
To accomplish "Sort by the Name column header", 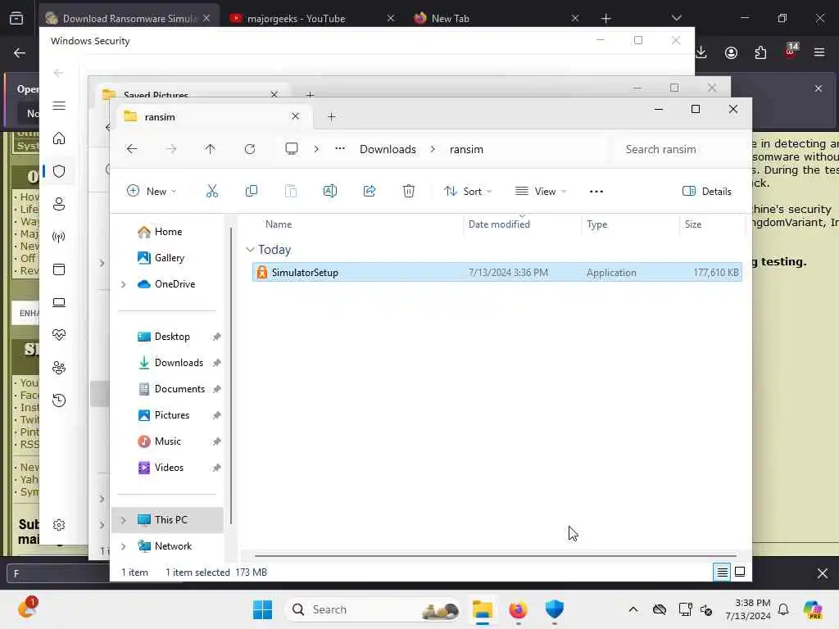I will [279, 224].
